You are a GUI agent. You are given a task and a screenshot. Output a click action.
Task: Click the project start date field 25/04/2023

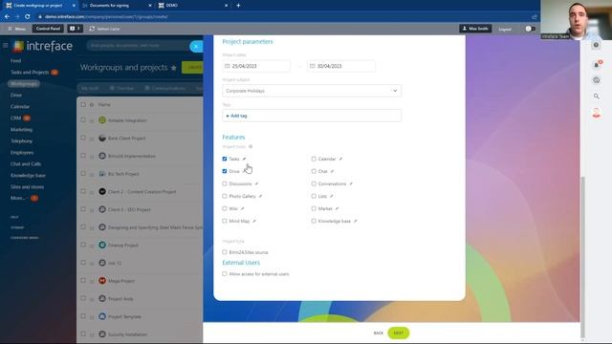[x=256, y=66]
